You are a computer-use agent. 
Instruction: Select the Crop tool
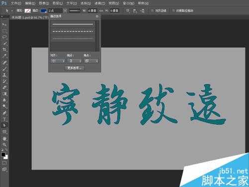tap(4, 49)
